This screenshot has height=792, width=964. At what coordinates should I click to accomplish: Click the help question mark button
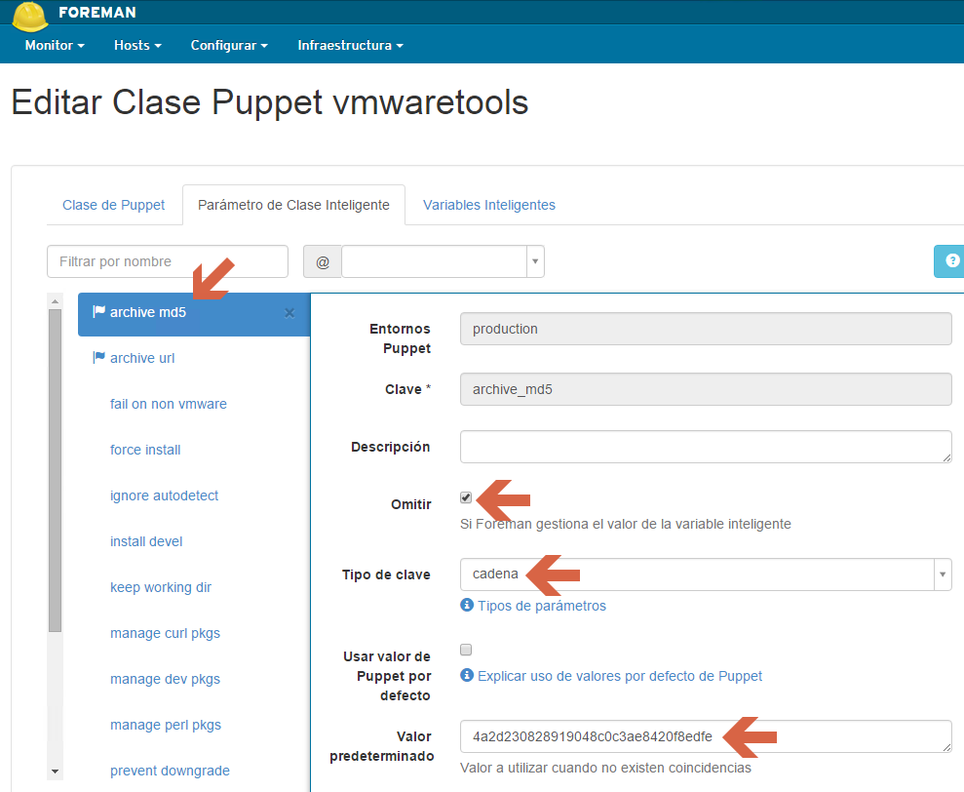coord(950,261)
